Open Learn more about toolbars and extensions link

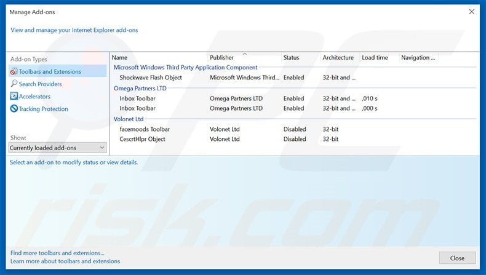[x=65, y=261]
